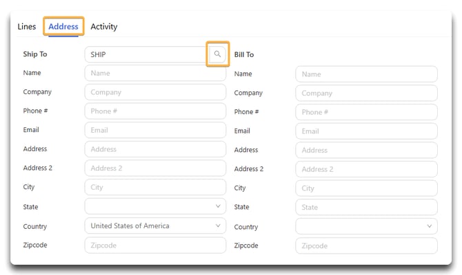Viewport: 462px width, 275px height.
Task: Switch to the Address tab
Action: coord(63,27)
